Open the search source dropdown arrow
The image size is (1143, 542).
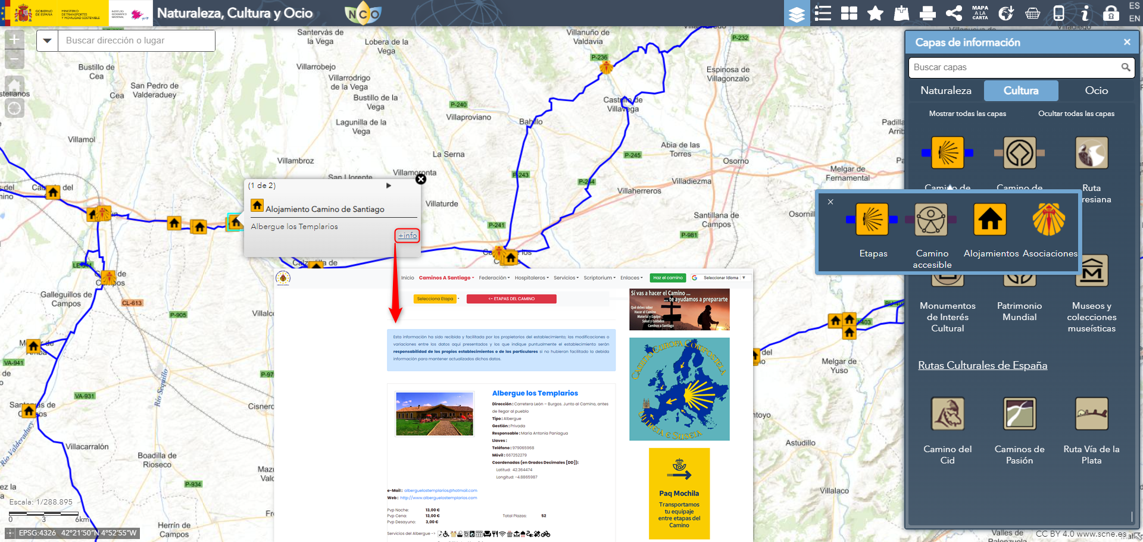pos(47,40)
